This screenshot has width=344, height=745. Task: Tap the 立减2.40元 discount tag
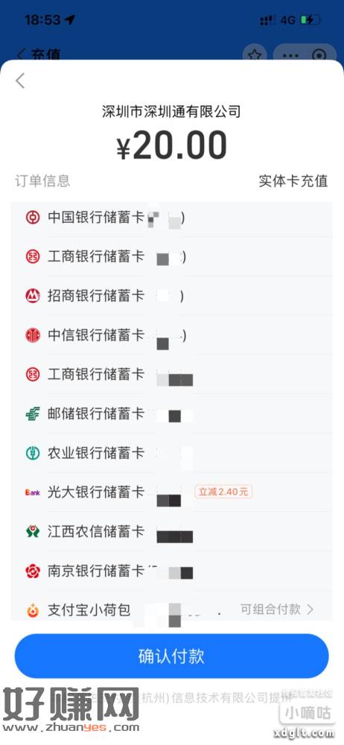223,492
